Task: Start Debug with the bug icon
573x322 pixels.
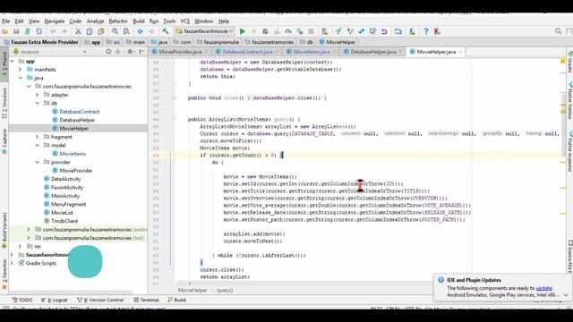Action: [265, 31]
